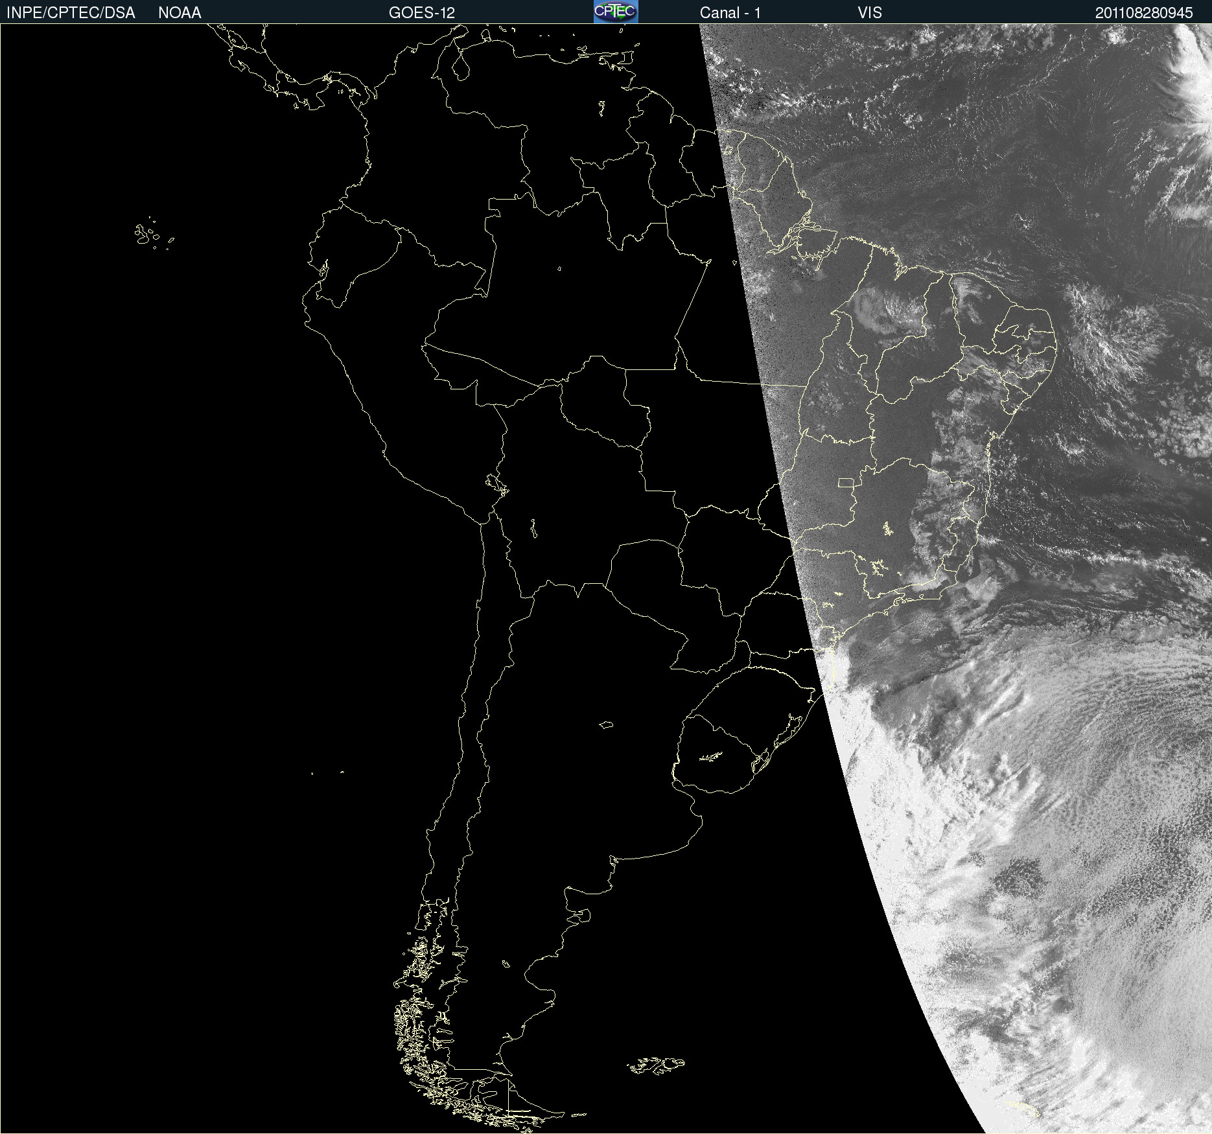The width and height of the screenshot is (1212, 1134).
Task: Click the INPE/CPTEC/DSA header label
Action: point(71,13)
